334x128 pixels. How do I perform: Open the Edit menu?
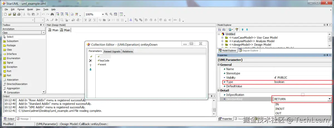(13, 9)
